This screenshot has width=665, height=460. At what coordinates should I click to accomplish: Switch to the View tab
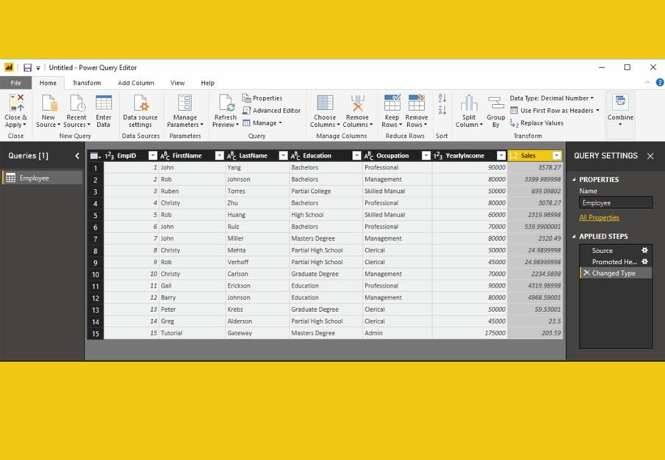pos(177,83)
